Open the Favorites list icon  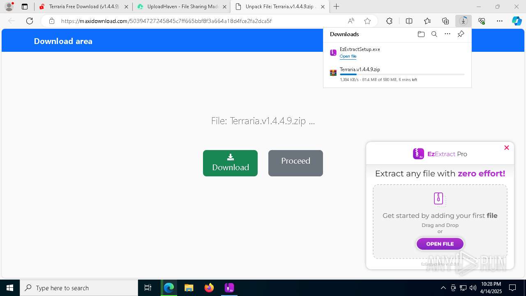pyautogui.click(x=427, y=21)
